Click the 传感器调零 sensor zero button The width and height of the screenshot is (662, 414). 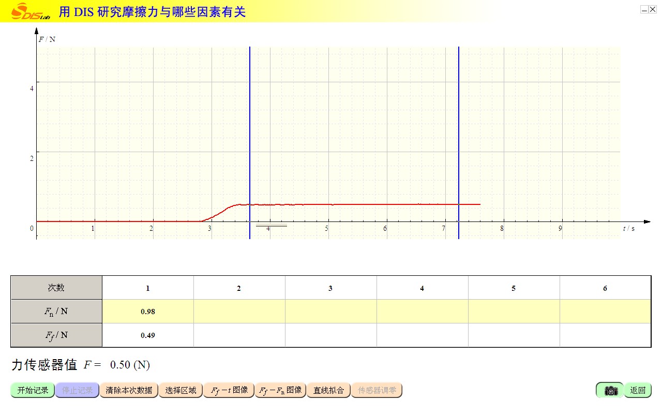click(377, 390)
